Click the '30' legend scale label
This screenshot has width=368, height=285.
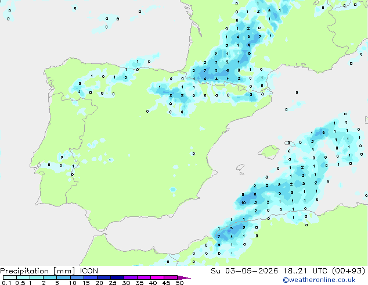coord(127,283)
